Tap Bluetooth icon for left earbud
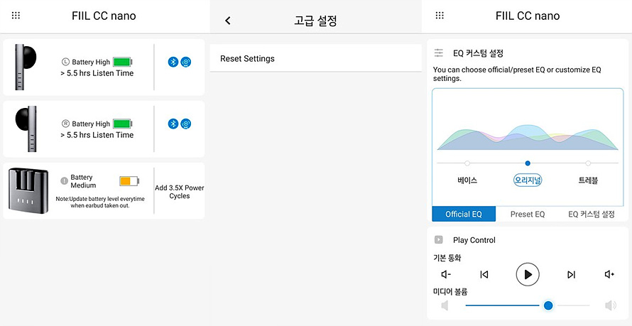The height and width of the screenshot is (326, 632). click(x=173, y=62)
